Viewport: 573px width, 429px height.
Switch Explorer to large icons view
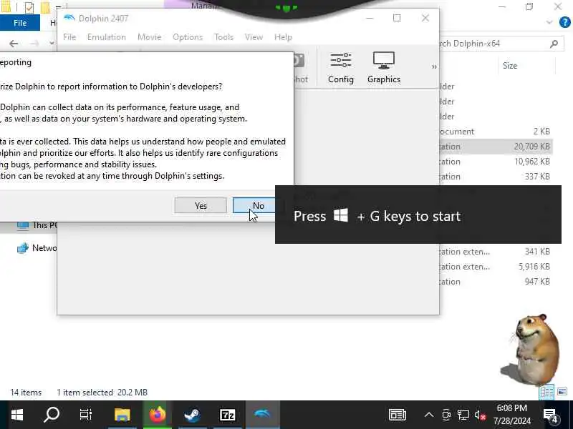[x=562, y=392]
